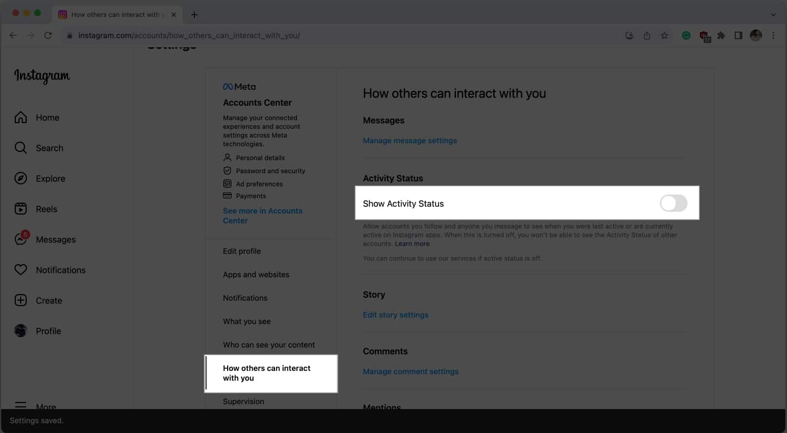Open Profile avatar in sidebar

21,331
